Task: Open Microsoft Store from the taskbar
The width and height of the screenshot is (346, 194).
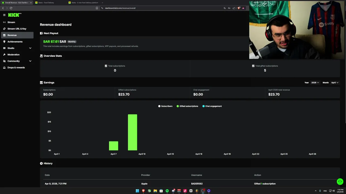Action: click(x=161, y=191)
